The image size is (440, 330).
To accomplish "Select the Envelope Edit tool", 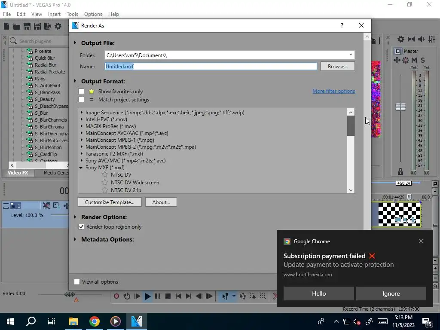I will coord(243,296).
